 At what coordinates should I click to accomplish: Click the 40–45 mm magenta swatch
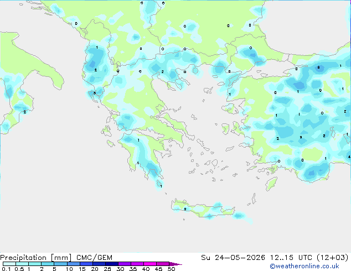point(150,264)
